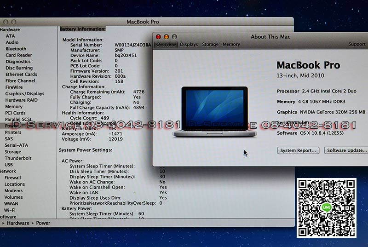Select Parallel SCSI entry

click(x=18, y=119)
